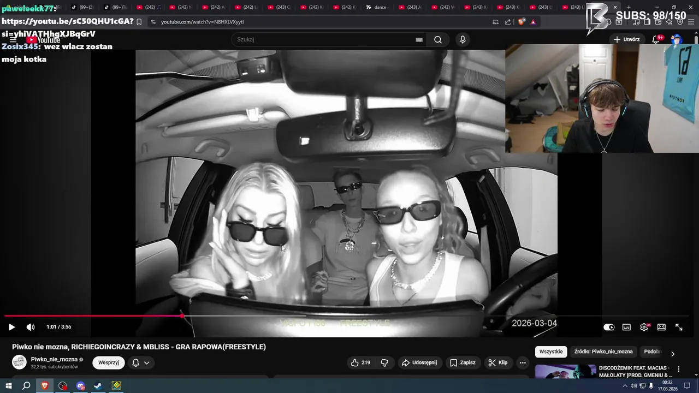This screenshot has height=393, width=699.
Task: Select the Źródło: Piwko_nie_mozna chip
Action: [603, 352]
